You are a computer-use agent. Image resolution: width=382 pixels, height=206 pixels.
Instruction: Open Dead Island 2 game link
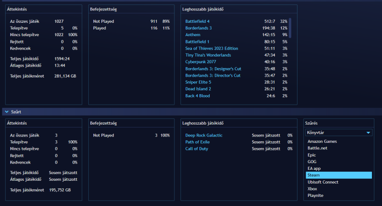[x=198, y=89]
